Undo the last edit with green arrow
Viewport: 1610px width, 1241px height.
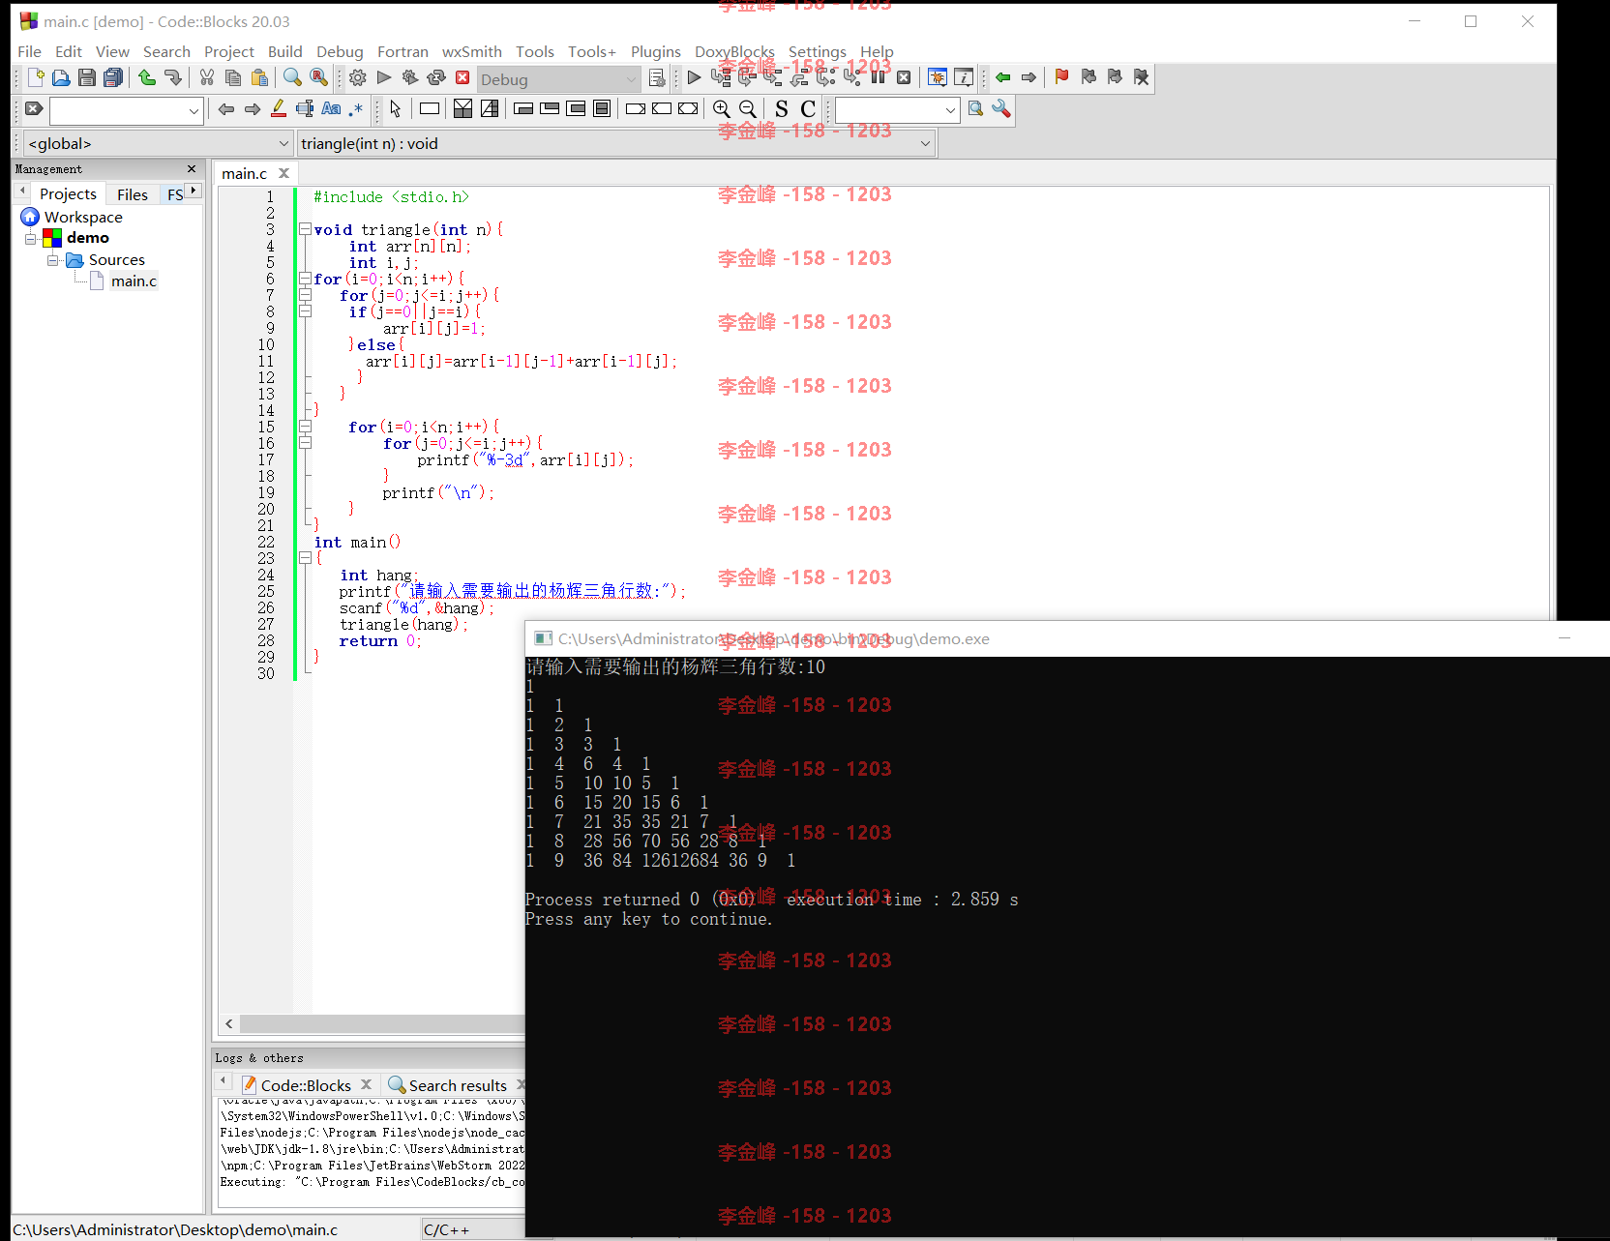click(x=147, y=77)
